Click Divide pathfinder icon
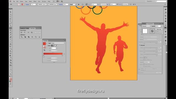176x99 pixels. pos(22,37)
